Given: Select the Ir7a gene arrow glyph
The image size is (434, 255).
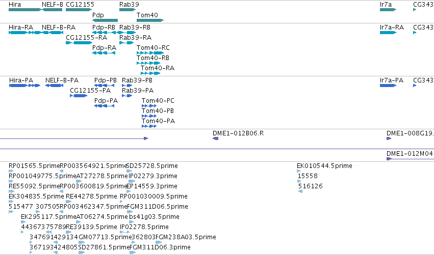Looking at the screenshot, I should point(388,10).
